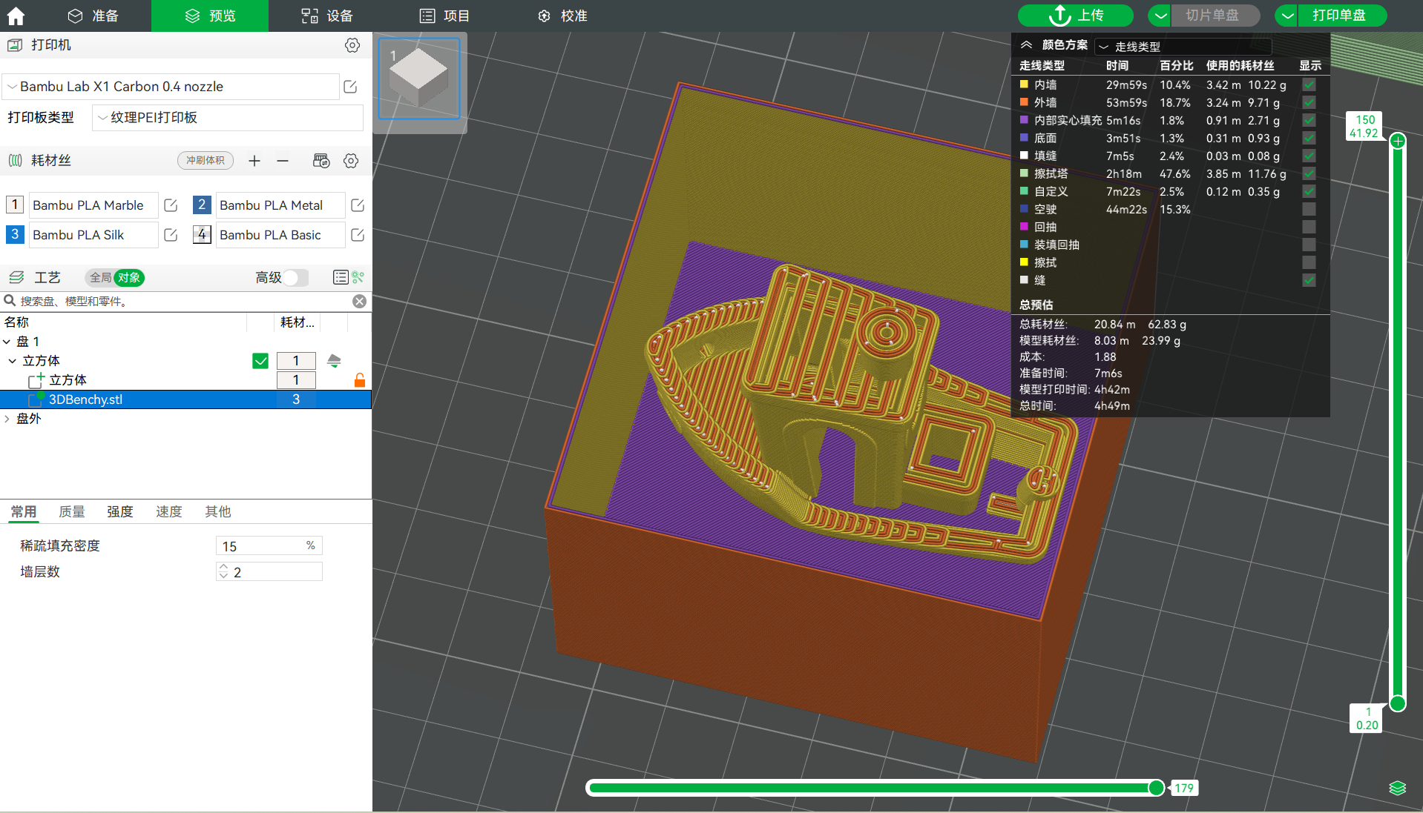Open dropdown arrow next to 切片单盘

tap(1160, 16)
